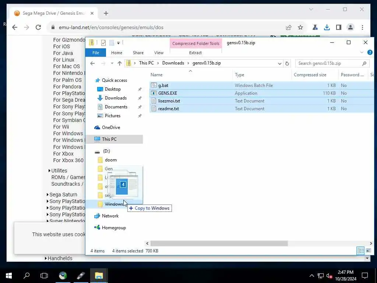This screenshot has height=283, width=377.
Task: Open OneDrive in navigation pane
Action: click(110, 127)
